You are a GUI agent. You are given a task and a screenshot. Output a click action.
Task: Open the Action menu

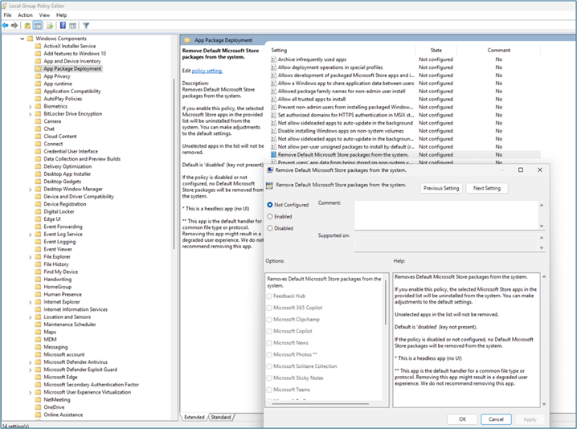(x=25, y=15)
